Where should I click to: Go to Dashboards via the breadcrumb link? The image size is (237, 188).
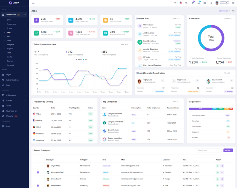click(223, 11)
